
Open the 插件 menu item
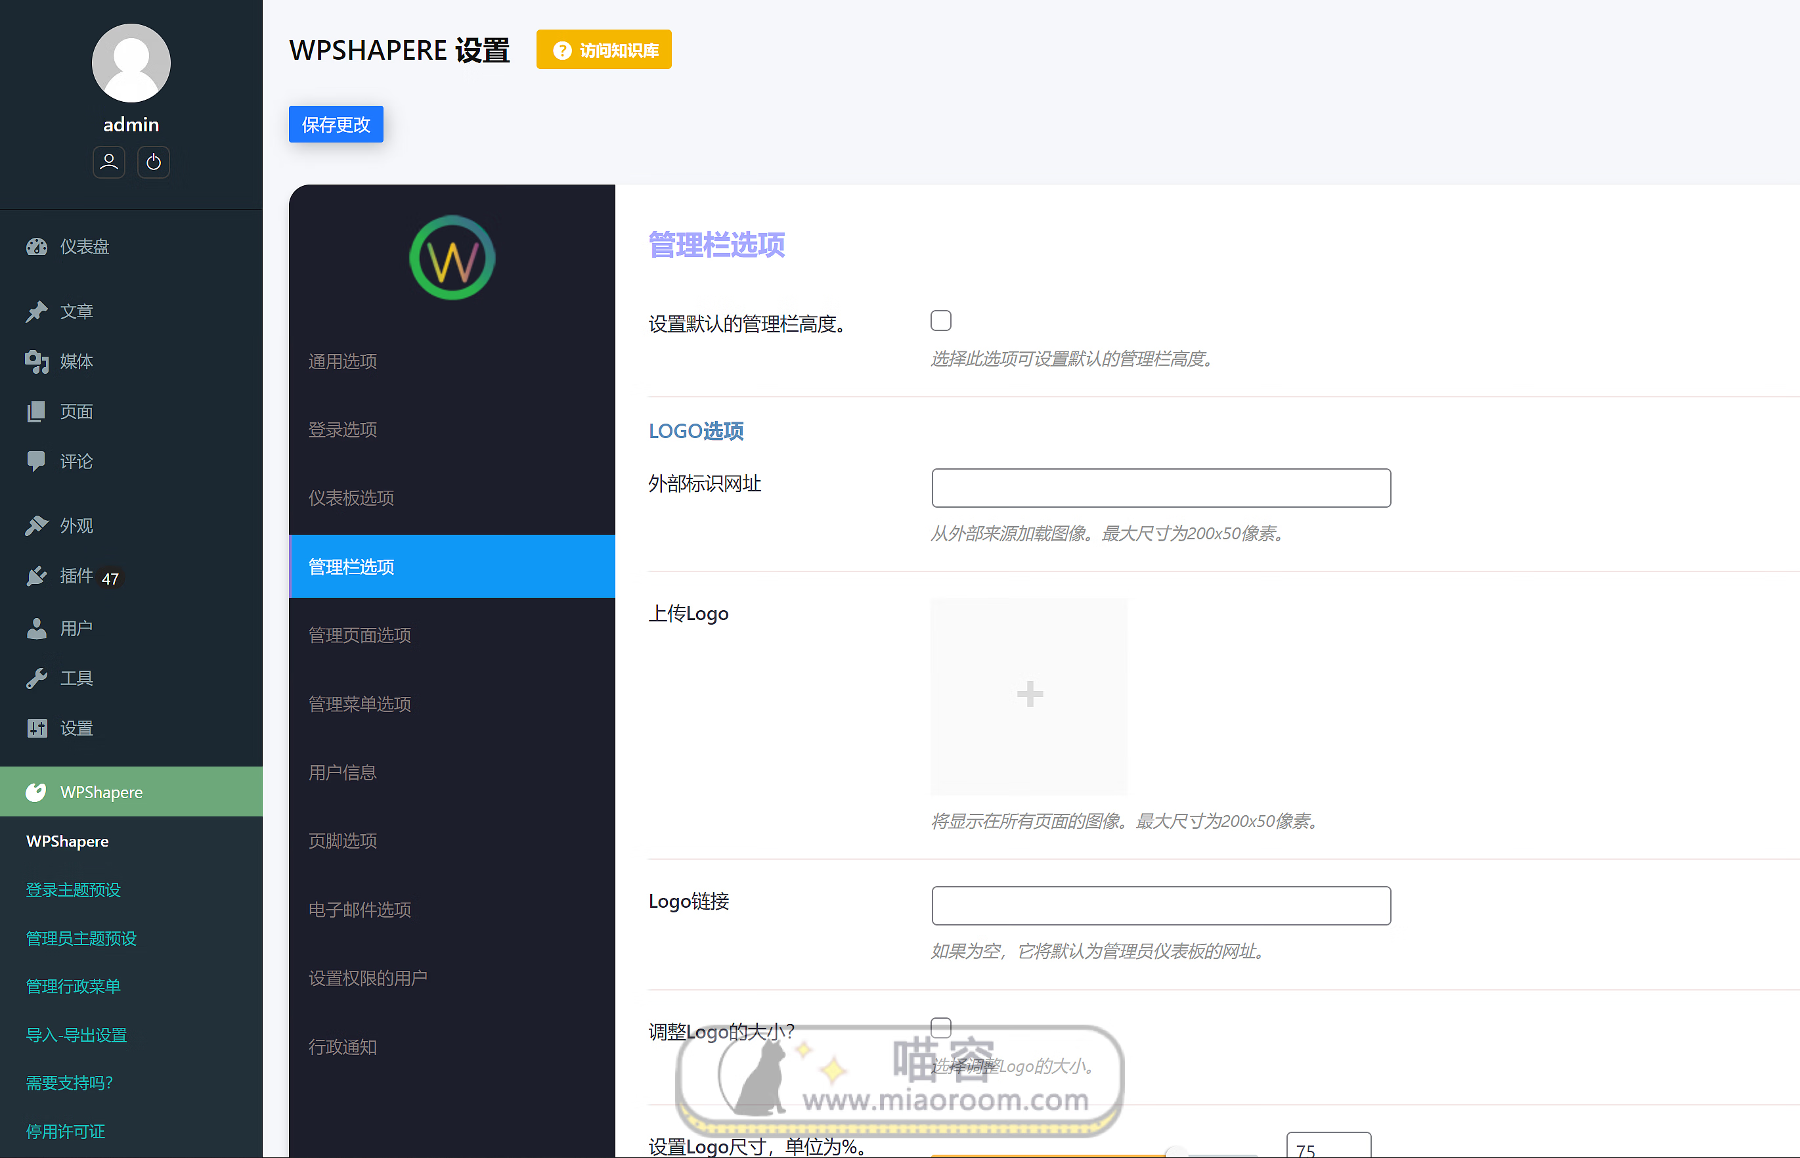tap(131, 576)
